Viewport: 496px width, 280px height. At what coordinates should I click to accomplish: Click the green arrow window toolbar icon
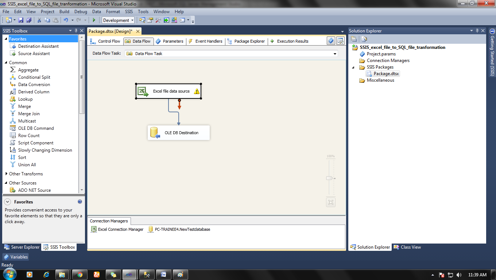[x=166, y=20]
